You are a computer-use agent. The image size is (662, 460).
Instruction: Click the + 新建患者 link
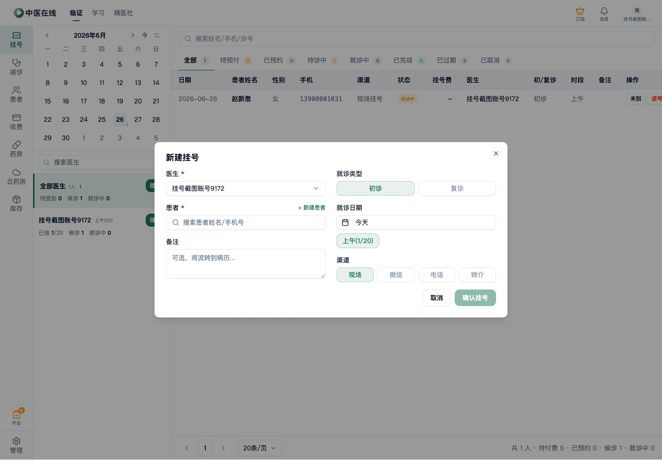[x=311, y=208]
